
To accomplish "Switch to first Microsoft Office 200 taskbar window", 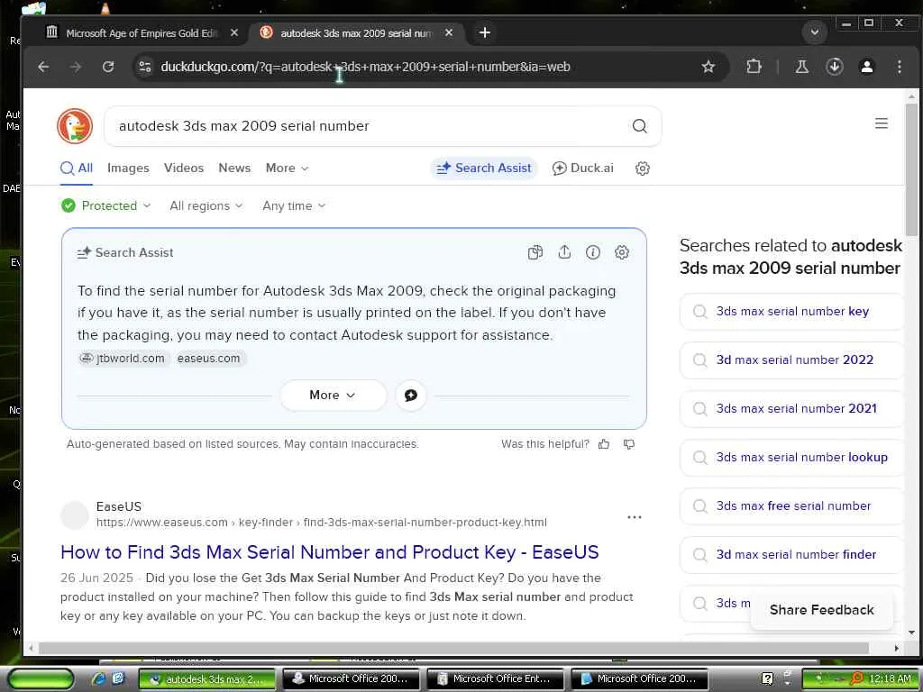I will [x=351, y=679].
